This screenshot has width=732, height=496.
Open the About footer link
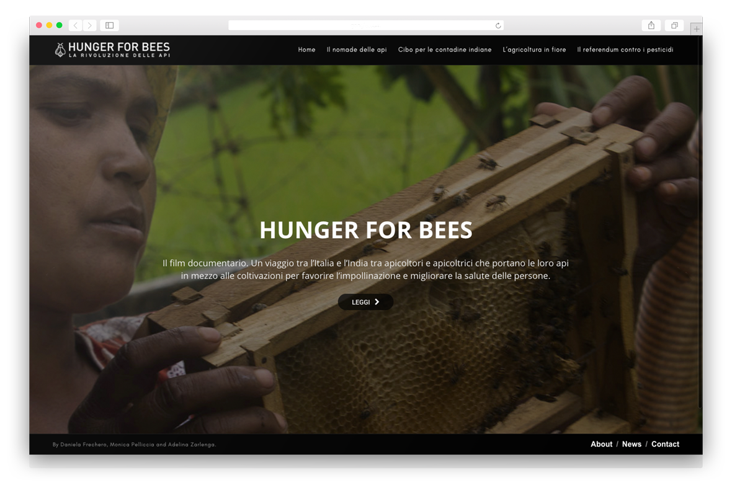601,444
